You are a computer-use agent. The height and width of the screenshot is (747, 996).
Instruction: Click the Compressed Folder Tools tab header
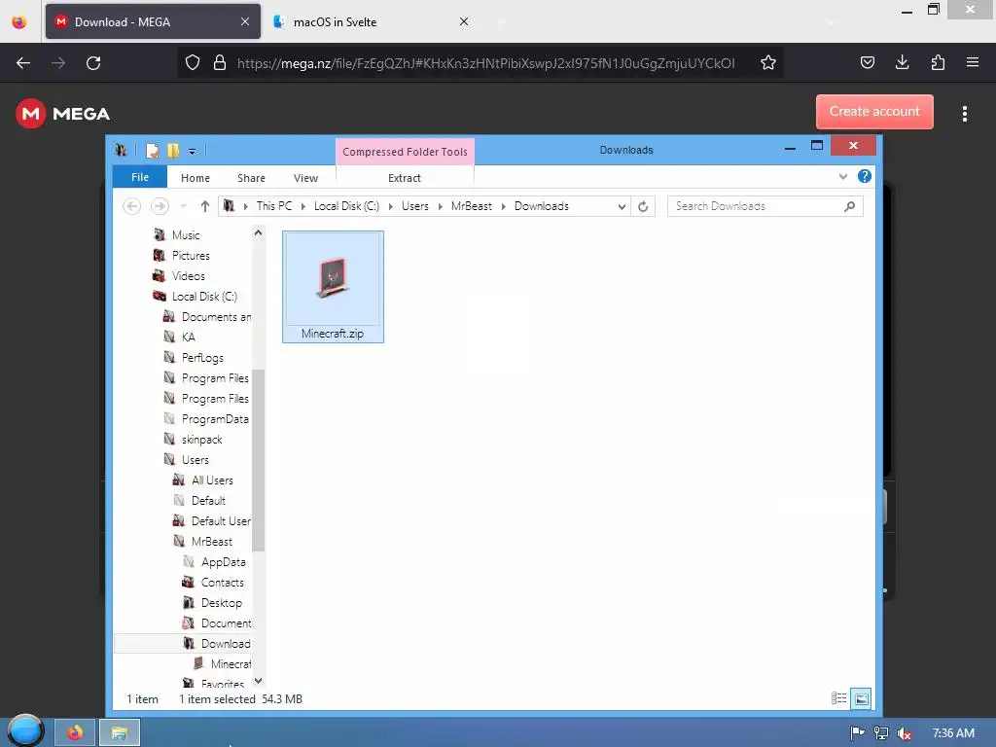pos(405,151)
